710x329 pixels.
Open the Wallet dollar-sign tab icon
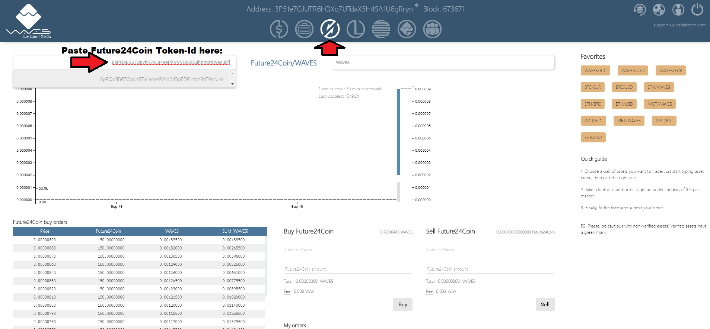(279, 29)
